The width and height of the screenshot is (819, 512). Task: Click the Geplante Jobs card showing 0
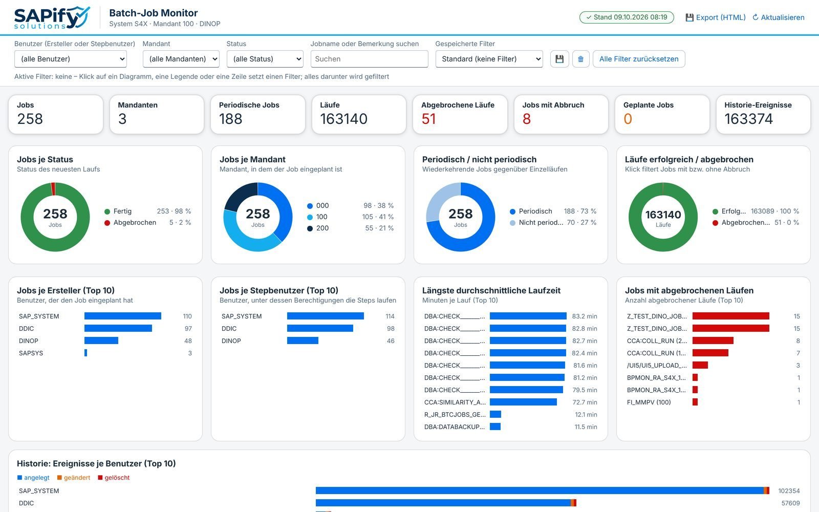point(662,114)
